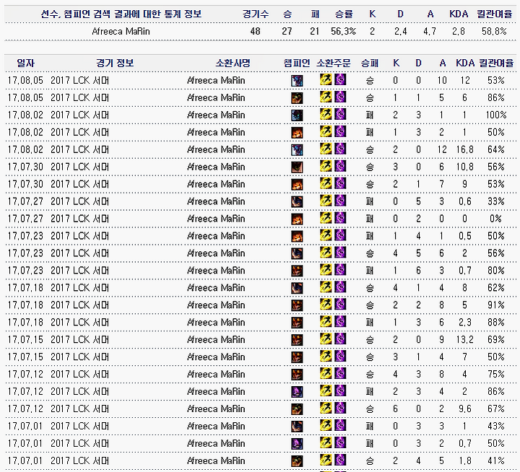This screenshot has height=472, width=520.
Task: Click champion icon in the 43% kill participation row
Action: coord(297,427)
